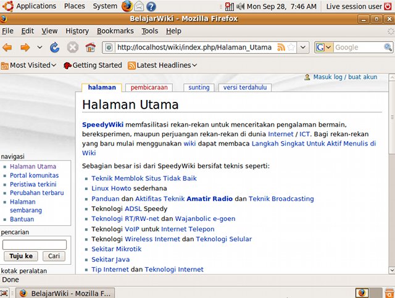Go to the Firefox home page icon
395x298 pixels.
pyautogui.click(x=91, y=48)
